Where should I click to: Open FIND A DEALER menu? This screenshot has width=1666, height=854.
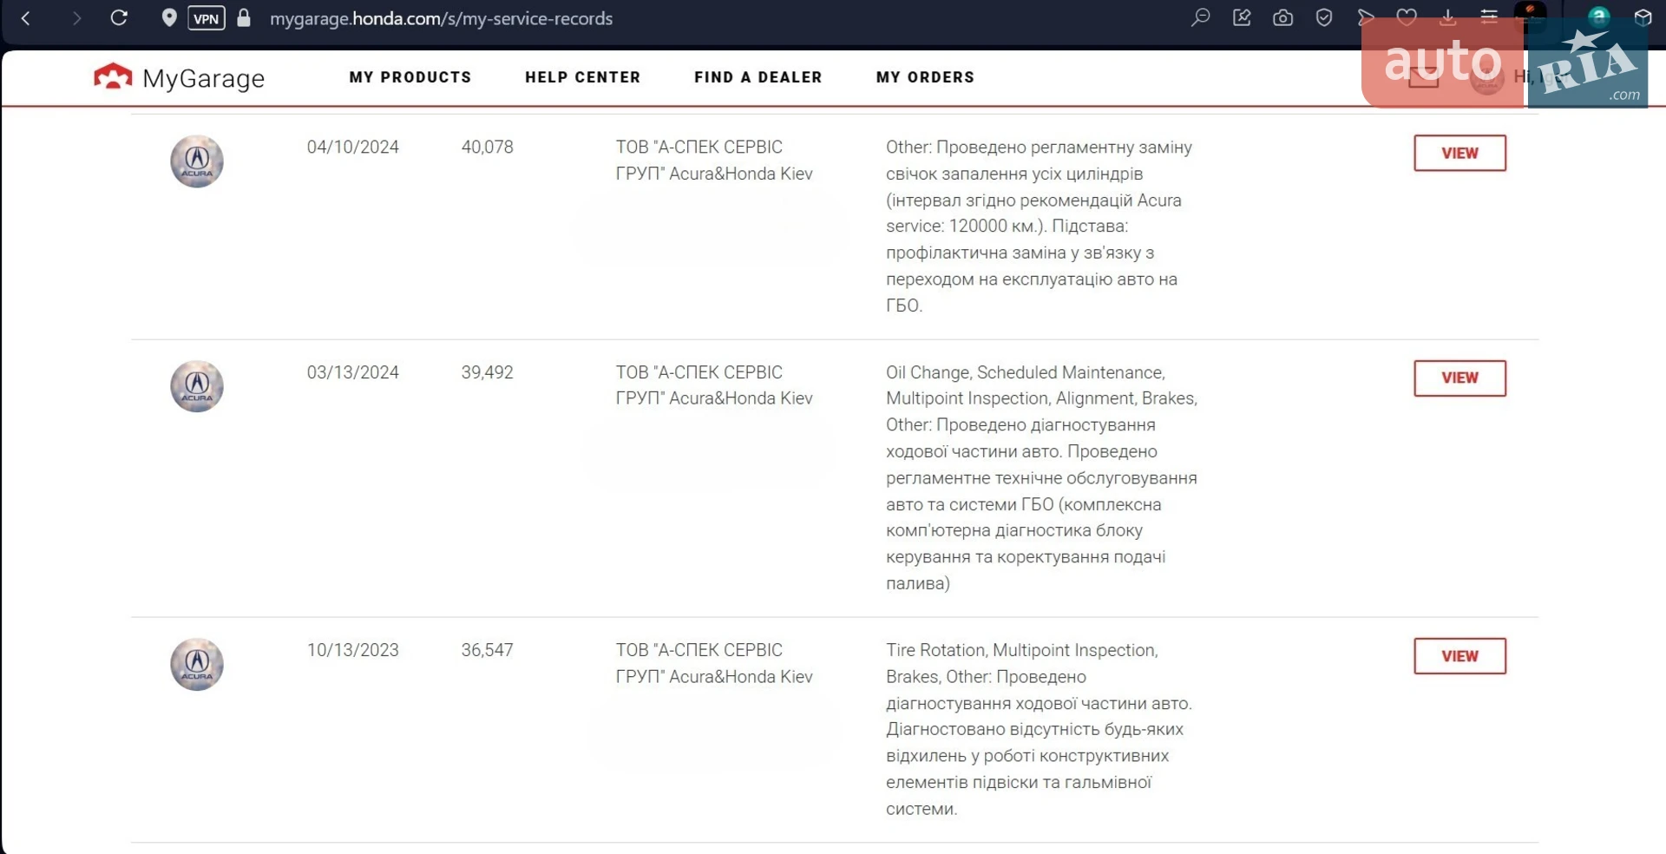pos(758,77)
